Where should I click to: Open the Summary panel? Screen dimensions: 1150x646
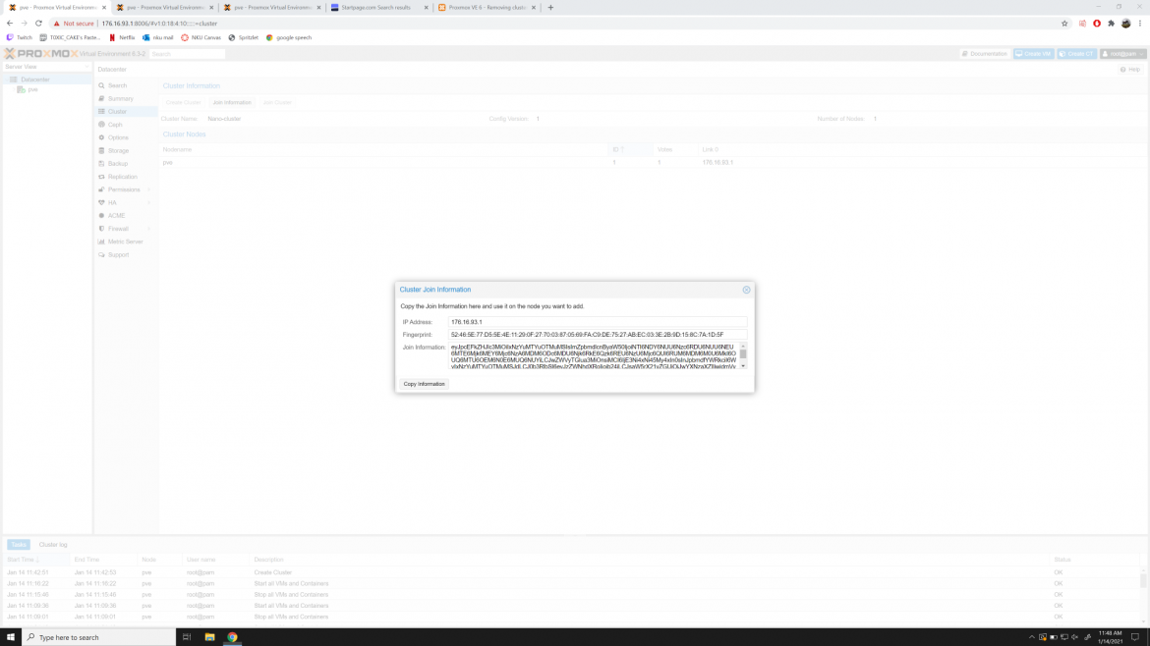point(120,99)
